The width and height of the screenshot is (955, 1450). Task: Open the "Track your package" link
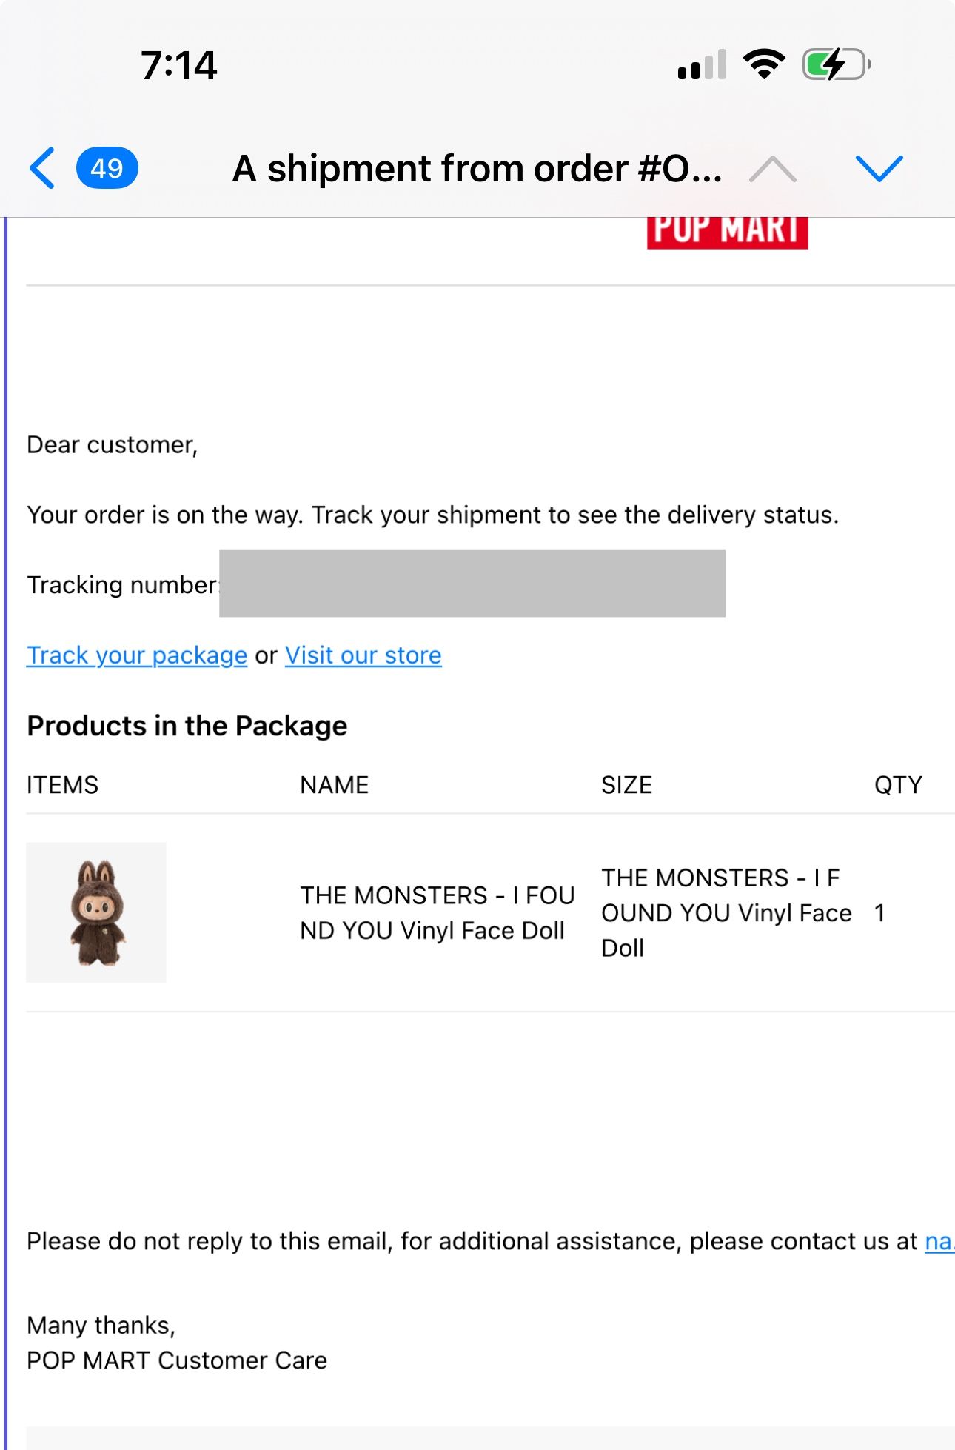pyautogui.click(x=137, y=655)
